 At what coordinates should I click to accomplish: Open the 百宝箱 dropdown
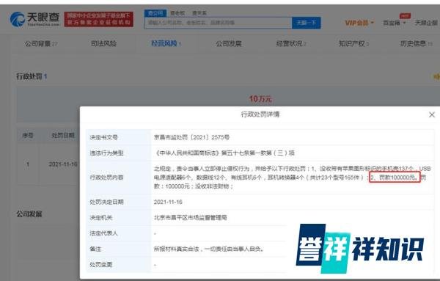click(395, 23)
